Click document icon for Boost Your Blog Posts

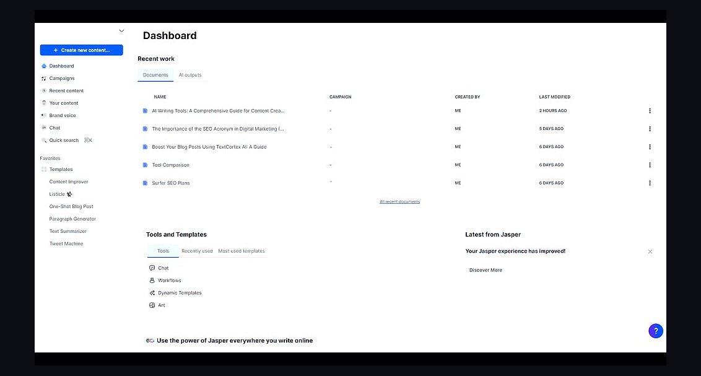pyautogui.click(x=145, y=147)
